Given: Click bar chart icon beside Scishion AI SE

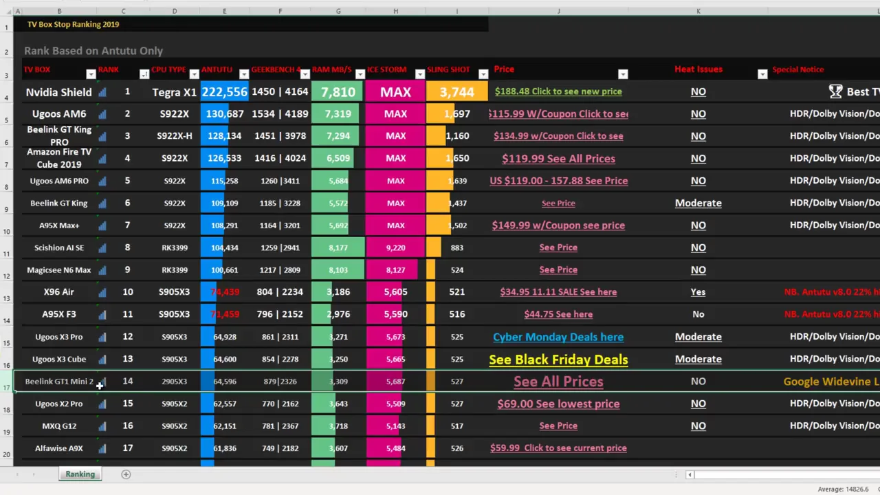Looking at the screenshot, I should point(102,247).
